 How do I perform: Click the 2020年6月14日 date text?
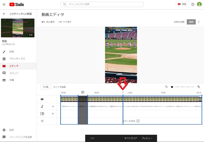[x=9, y=44]
